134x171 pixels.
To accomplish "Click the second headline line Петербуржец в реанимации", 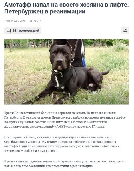I will [45, 12].
